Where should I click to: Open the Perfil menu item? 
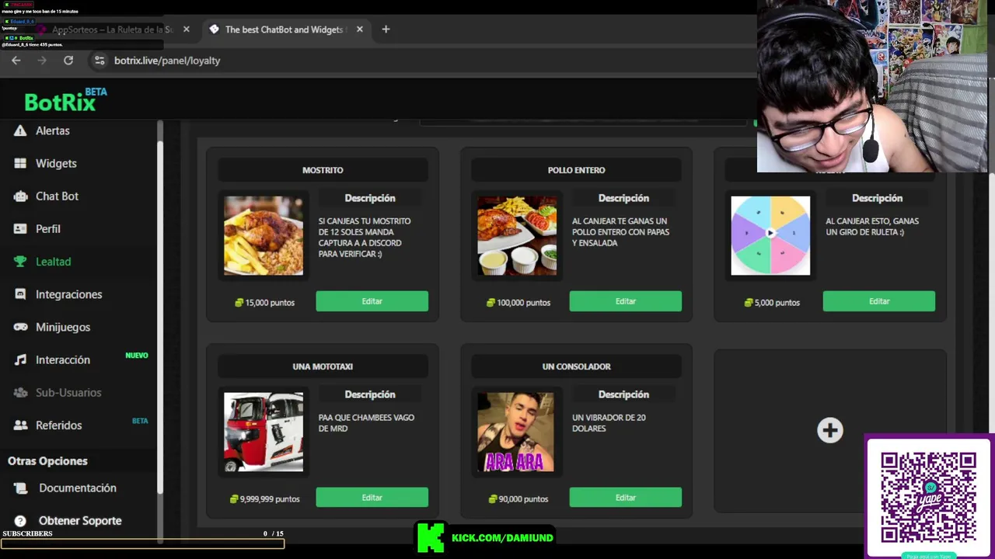click(x=47, y=228)
